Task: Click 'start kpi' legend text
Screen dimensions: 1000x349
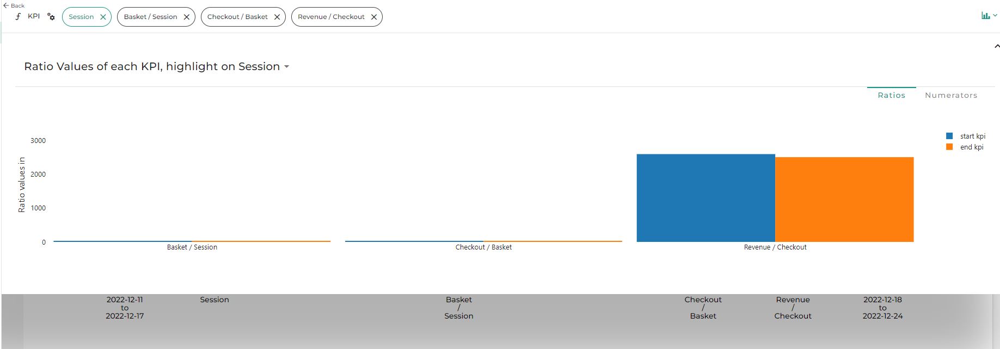Action: click(x=973, y=136)
